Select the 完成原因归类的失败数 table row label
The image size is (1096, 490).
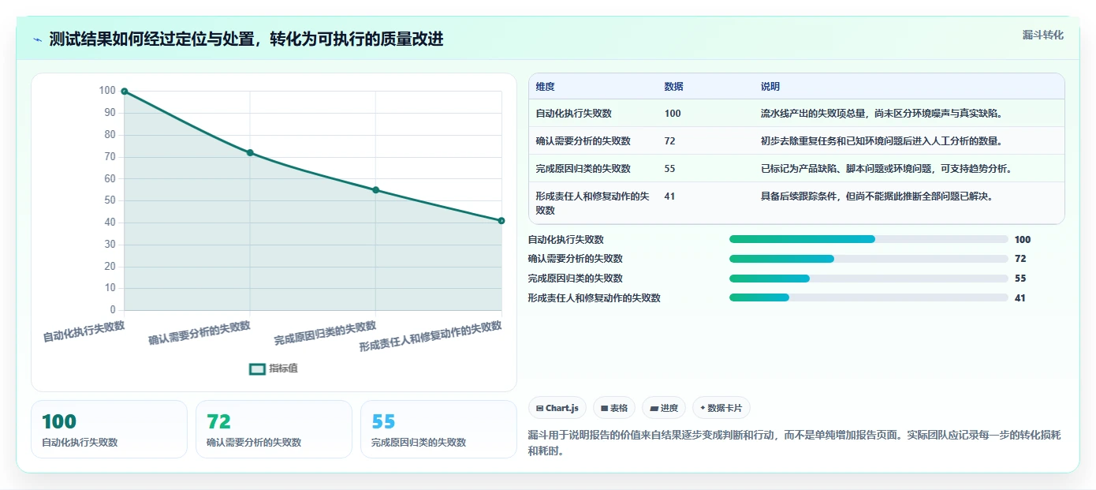[x=583, y=169]
